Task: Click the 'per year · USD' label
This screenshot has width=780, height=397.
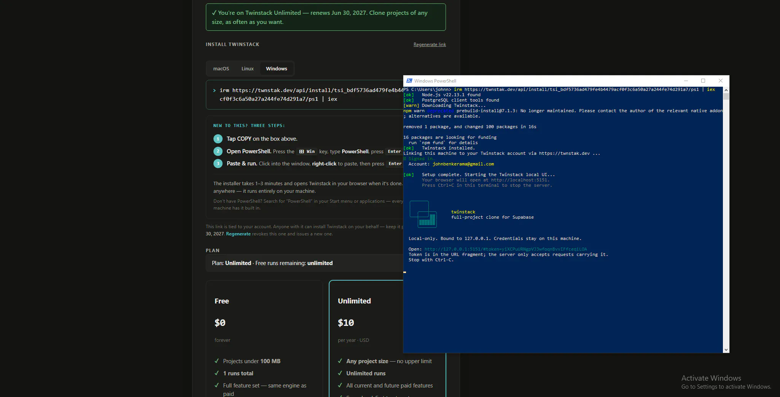Action: (353, 340)
